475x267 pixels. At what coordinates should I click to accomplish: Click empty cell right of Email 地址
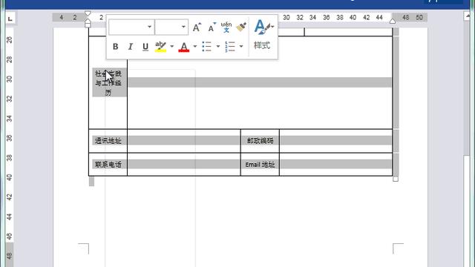tap(335, 165)
